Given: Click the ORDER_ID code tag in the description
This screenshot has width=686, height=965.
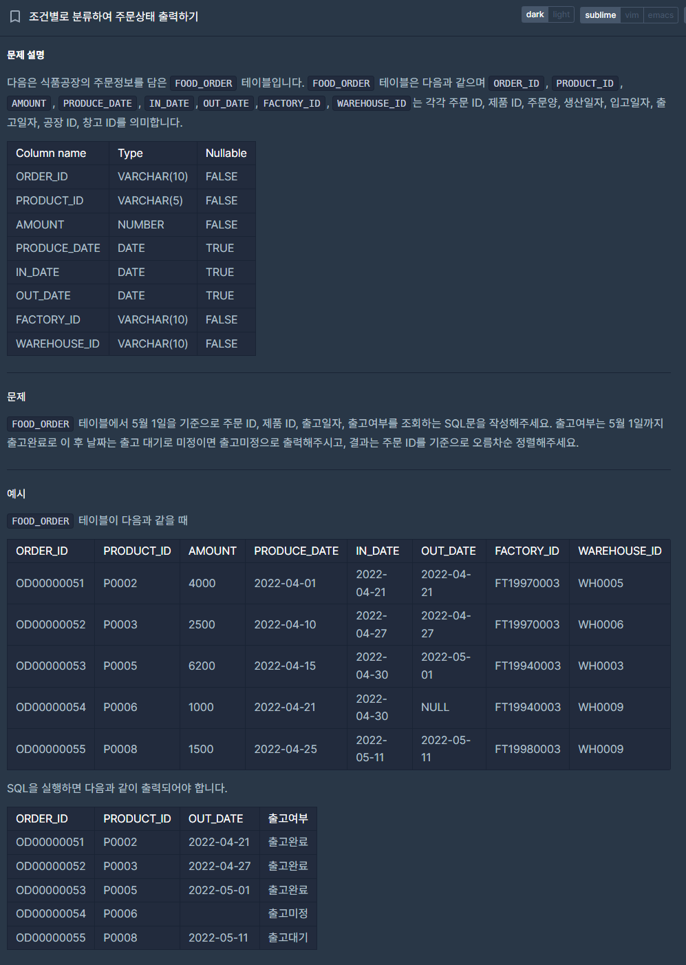Looking at the screenshot, I should pyautogui.click(x=516, y=83).
